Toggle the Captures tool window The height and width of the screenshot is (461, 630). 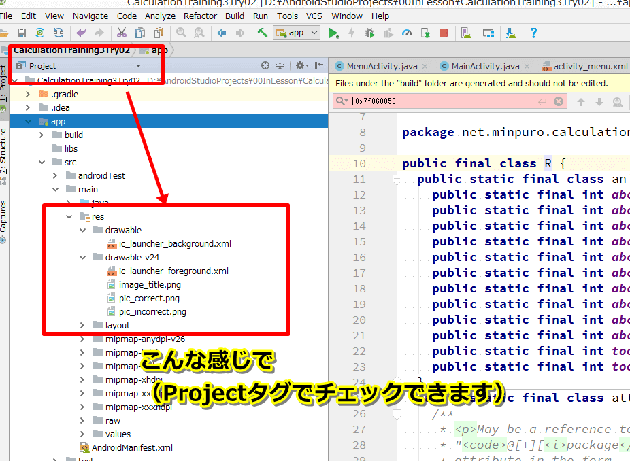[3, 222]
